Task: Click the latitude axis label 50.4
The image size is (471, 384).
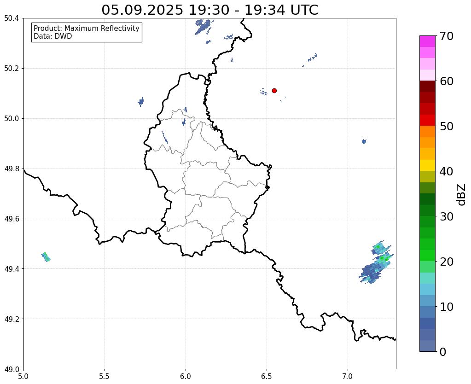Action: click(12, 18)
